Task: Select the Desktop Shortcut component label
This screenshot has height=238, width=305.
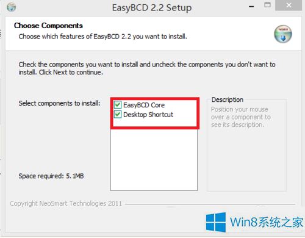Action: click(x=148, y=115)
